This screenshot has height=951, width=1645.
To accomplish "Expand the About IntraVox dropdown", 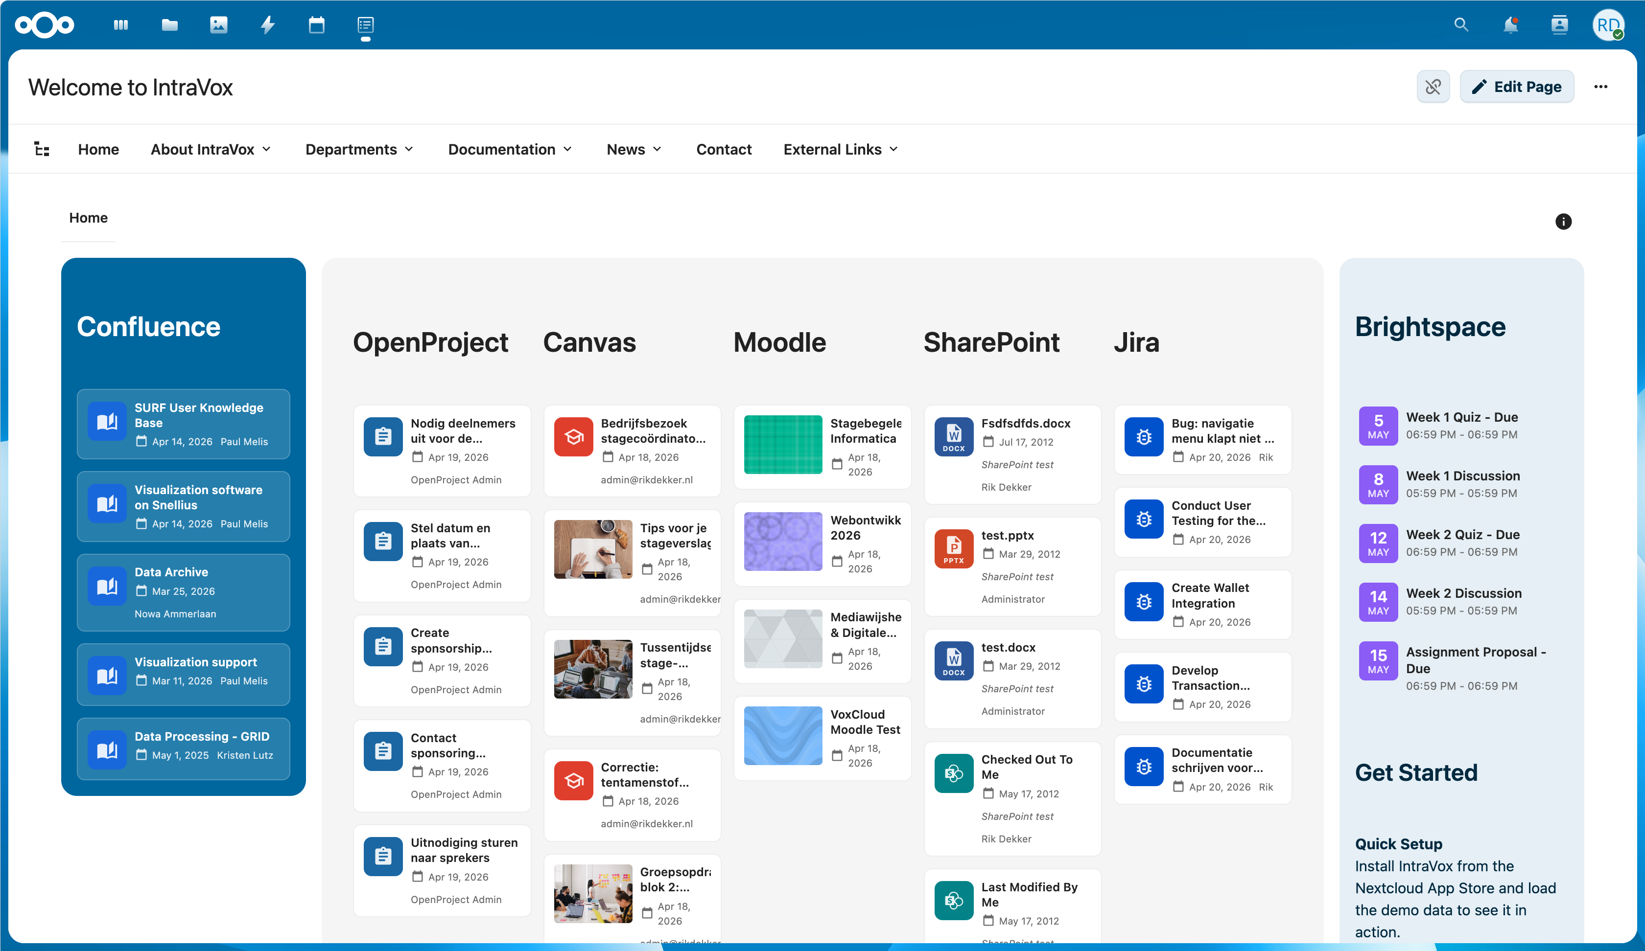I will pyautogui.click(x=211, y=149).
